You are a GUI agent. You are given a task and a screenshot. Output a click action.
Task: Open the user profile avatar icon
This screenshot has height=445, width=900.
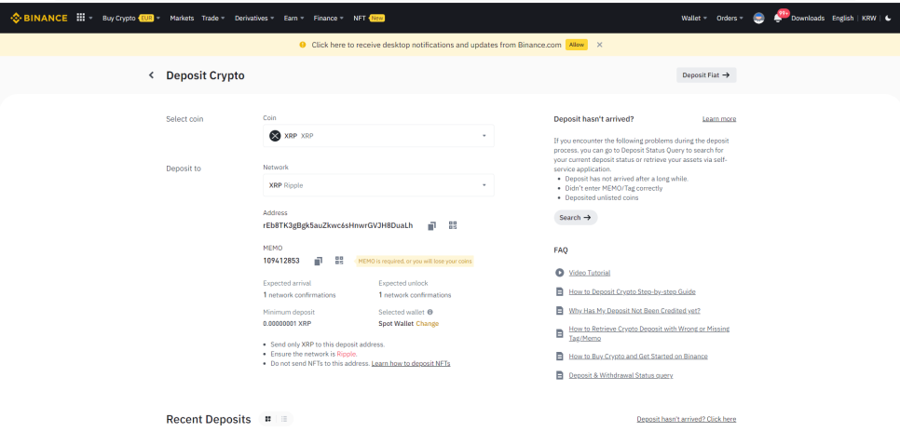coord(758,19)
